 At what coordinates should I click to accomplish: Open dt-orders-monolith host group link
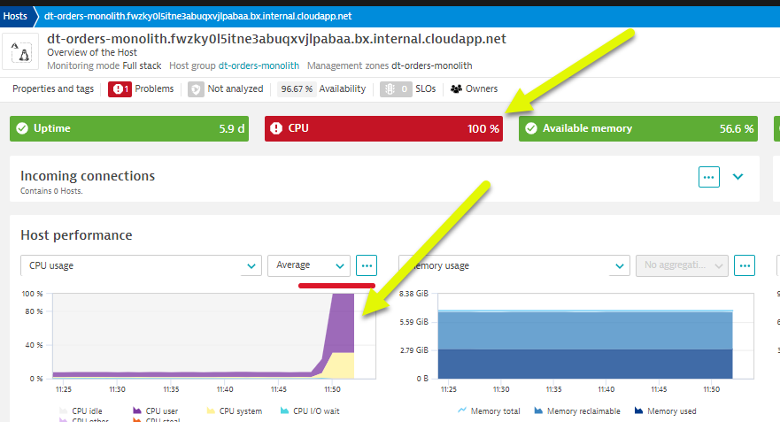coord(259,65)
